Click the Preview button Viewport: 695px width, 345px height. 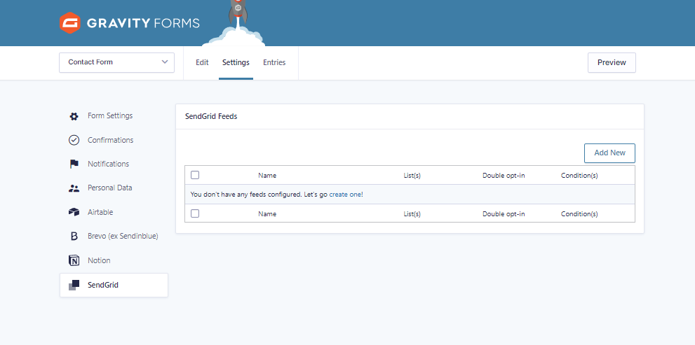pyautogui.click(x=612, y=62)
